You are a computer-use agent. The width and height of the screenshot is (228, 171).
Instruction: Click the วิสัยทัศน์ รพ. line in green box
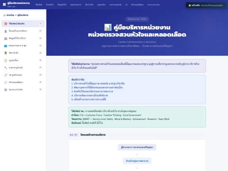104,111
